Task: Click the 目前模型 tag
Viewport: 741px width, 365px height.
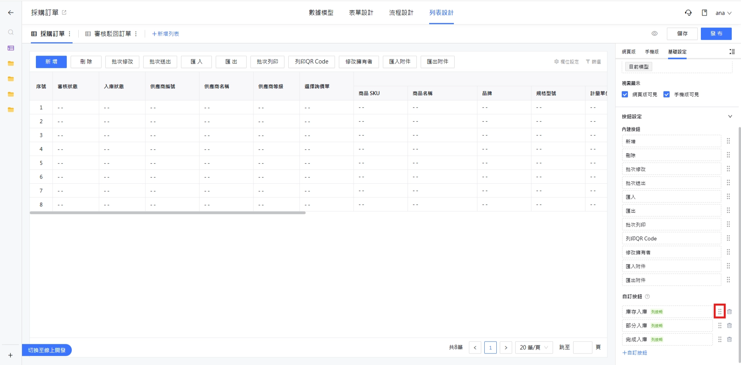Action: pyautogui.click(x=639, y=67)
